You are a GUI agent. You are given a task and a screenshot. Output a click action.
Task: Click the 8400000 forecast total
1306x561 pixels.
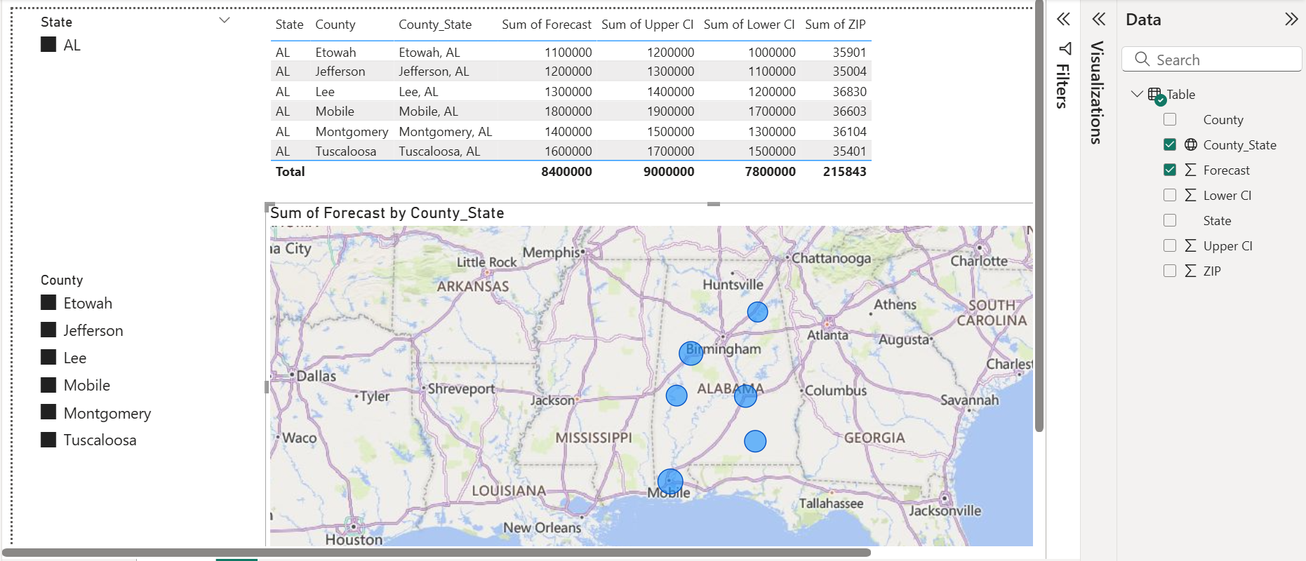pos(566,172)
